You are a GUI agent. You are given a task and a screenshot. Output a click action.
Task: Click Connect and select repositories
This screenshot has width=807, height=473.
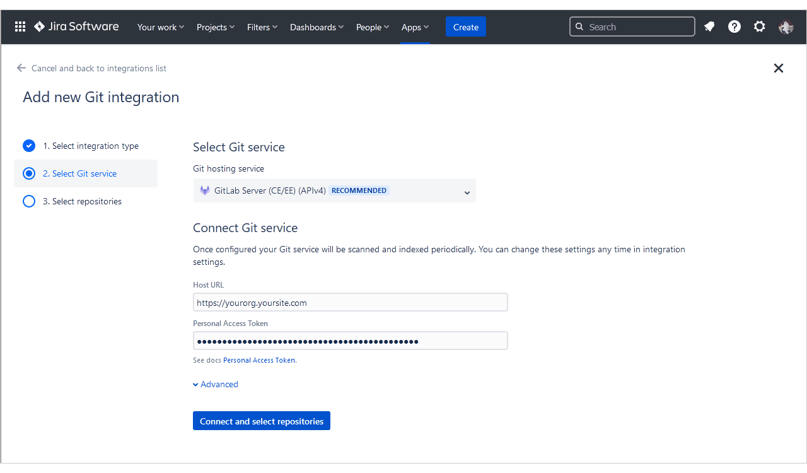261,421
